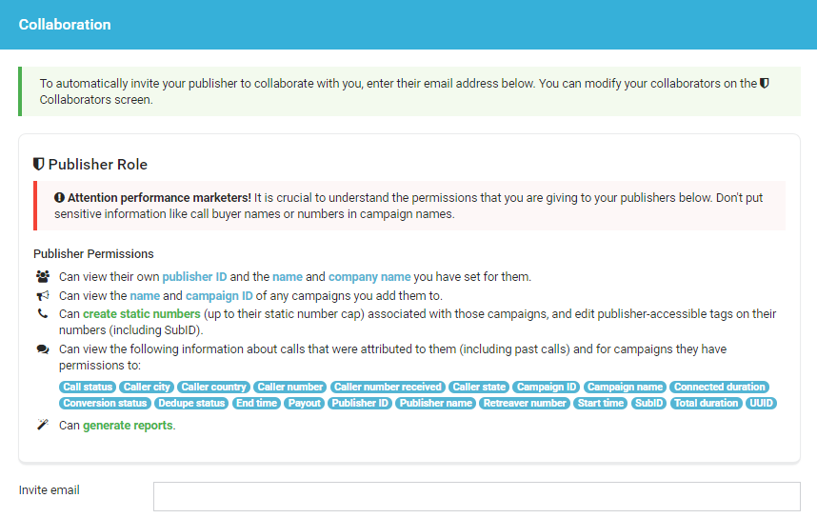Image resolution: width=817 pixels, height=518 pixels.
Task: Select the Publisher ID tag
Action: coord(360,403)
